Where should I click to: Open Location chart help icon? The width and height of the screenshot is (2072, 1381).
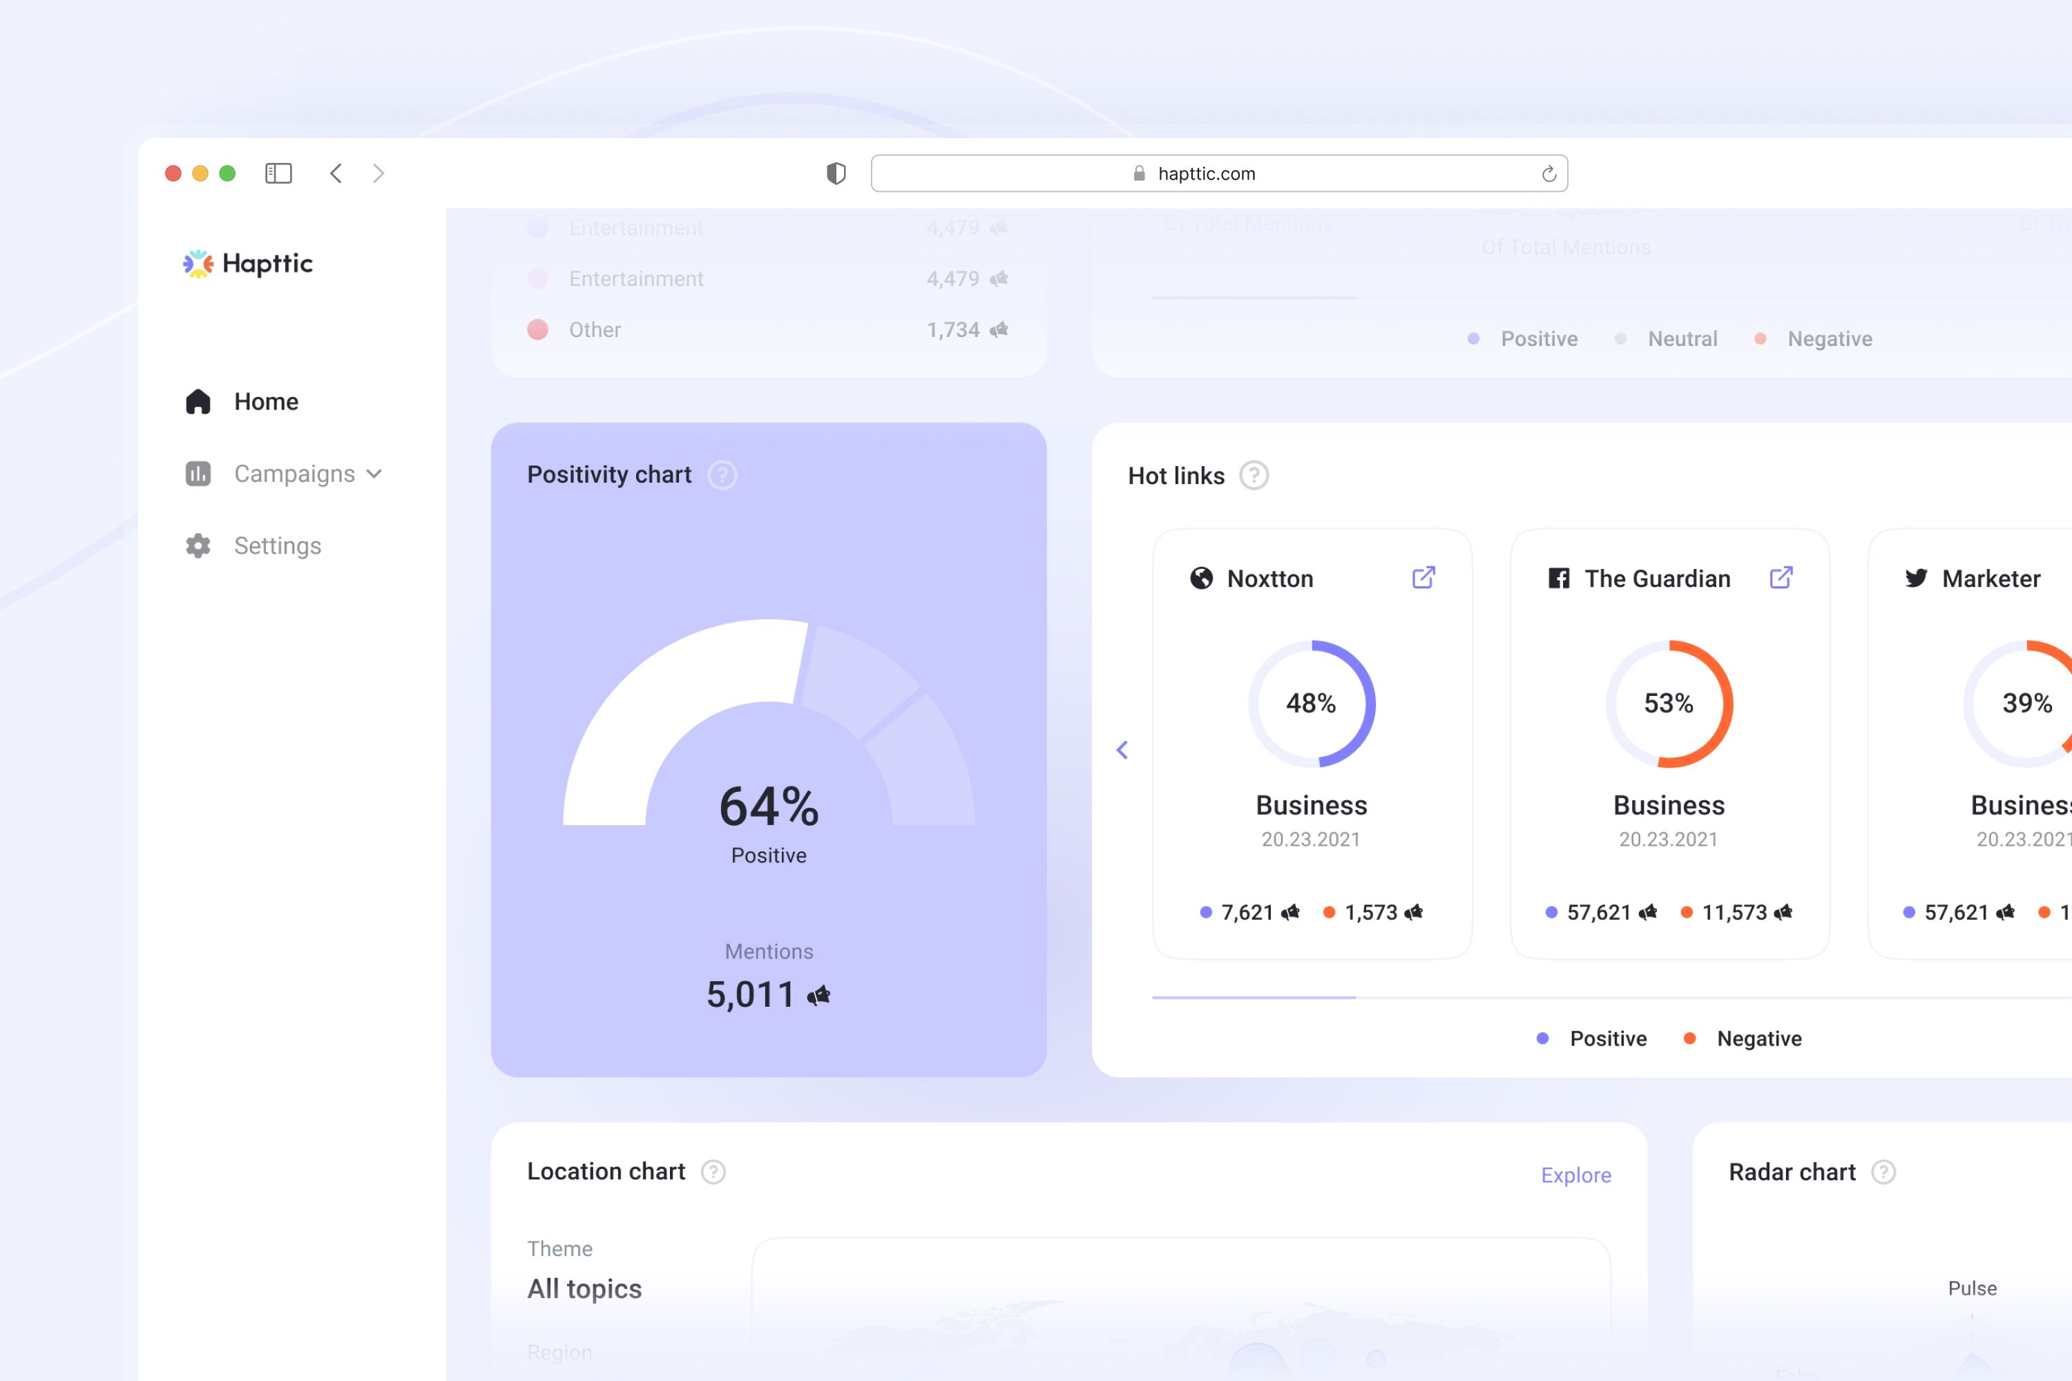click(713, 1172)
